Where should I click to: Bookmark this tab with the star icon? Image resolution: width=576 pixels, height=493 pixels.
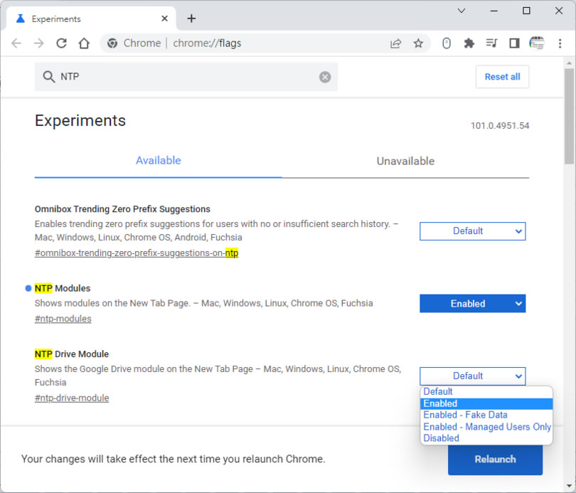pyautogui.click(x=418, y=43)
